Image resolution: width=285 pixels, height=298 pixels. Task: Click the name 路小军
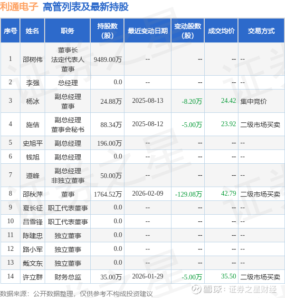[33, 249]
